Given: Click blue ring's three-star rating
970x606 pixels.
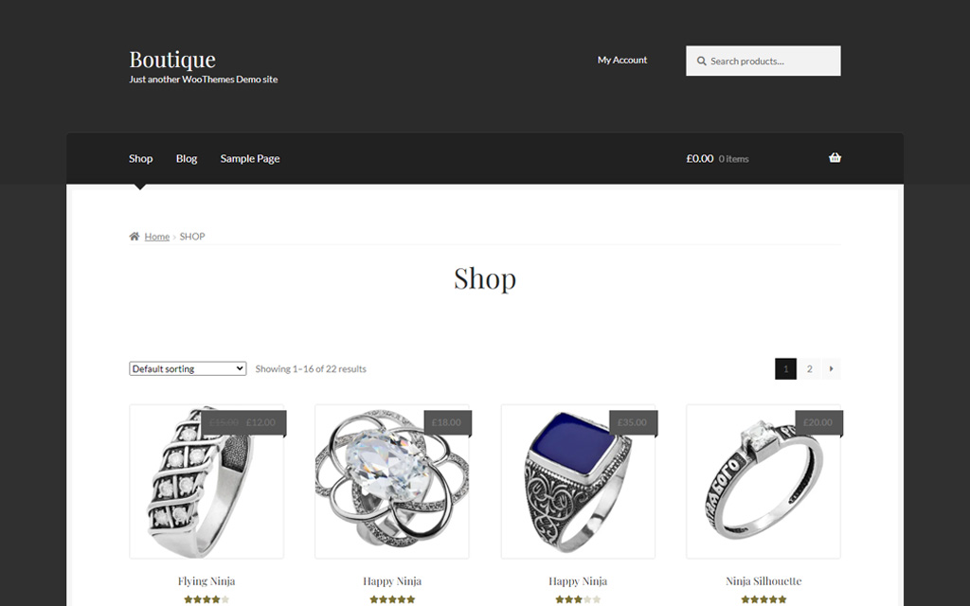Looking at the screenshot, I should tap(578, 599).
